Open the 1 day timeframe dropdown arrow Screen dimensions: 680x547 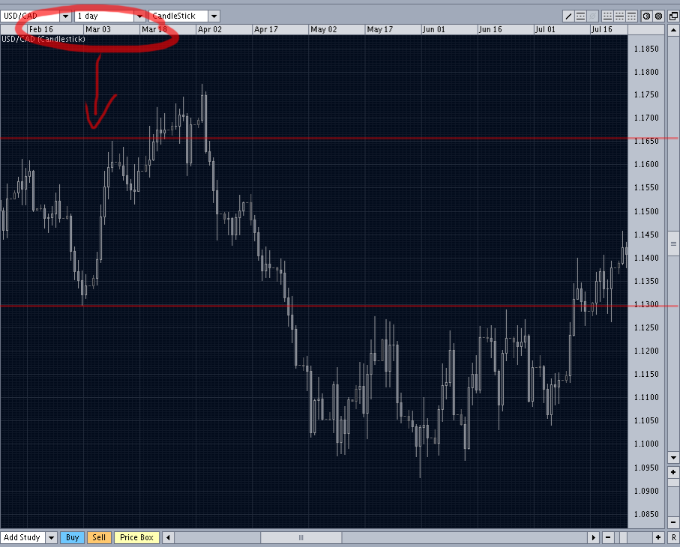[139, 16]
